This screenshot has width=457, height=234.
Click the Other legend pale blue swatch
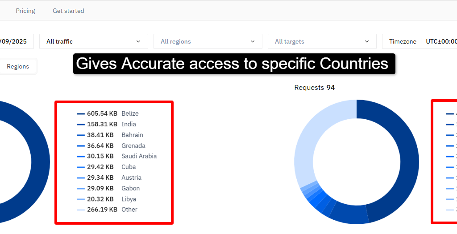point(81,210)
